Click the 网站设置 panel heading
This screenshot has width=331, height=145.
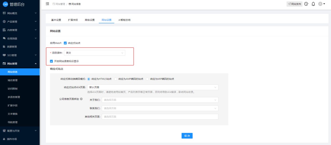click(55, 31)
